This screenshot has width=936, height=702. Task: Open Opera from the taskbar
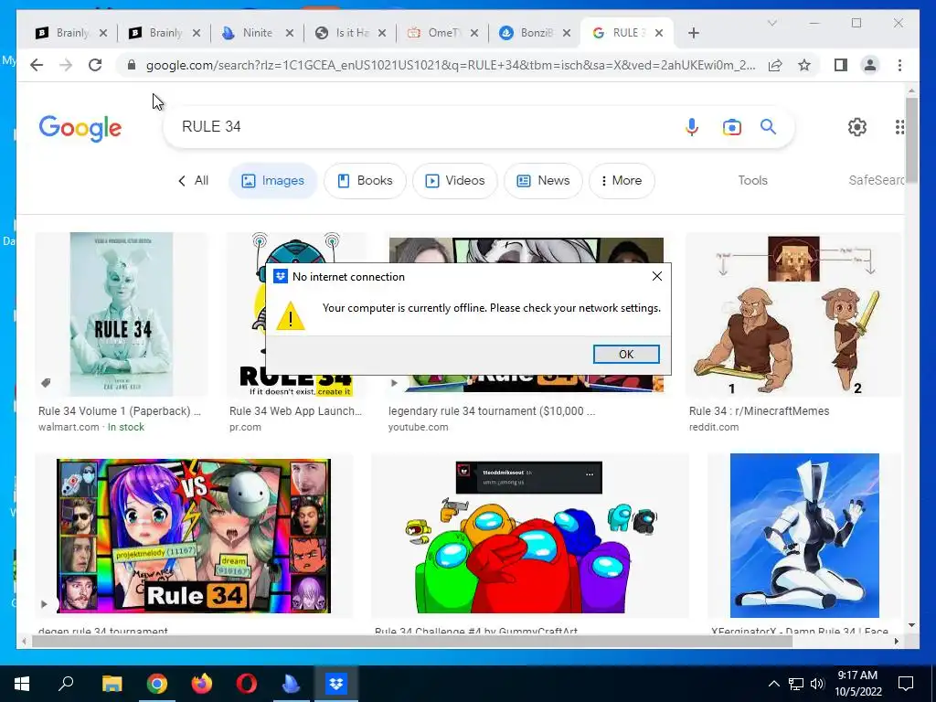coord(247,684)
